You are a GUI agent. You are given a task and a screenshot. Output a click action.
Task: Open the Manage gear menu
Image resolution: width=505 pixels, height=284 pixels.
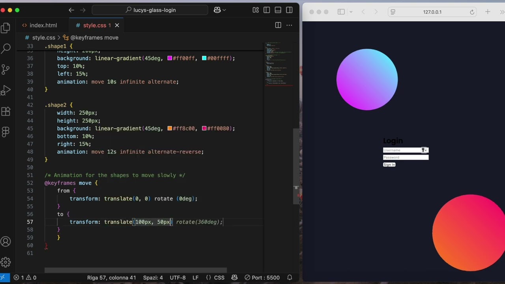[6, 262]
